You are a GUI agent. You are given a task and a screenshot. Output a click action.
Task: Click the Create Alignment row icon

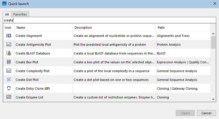(x=9, y=36)
